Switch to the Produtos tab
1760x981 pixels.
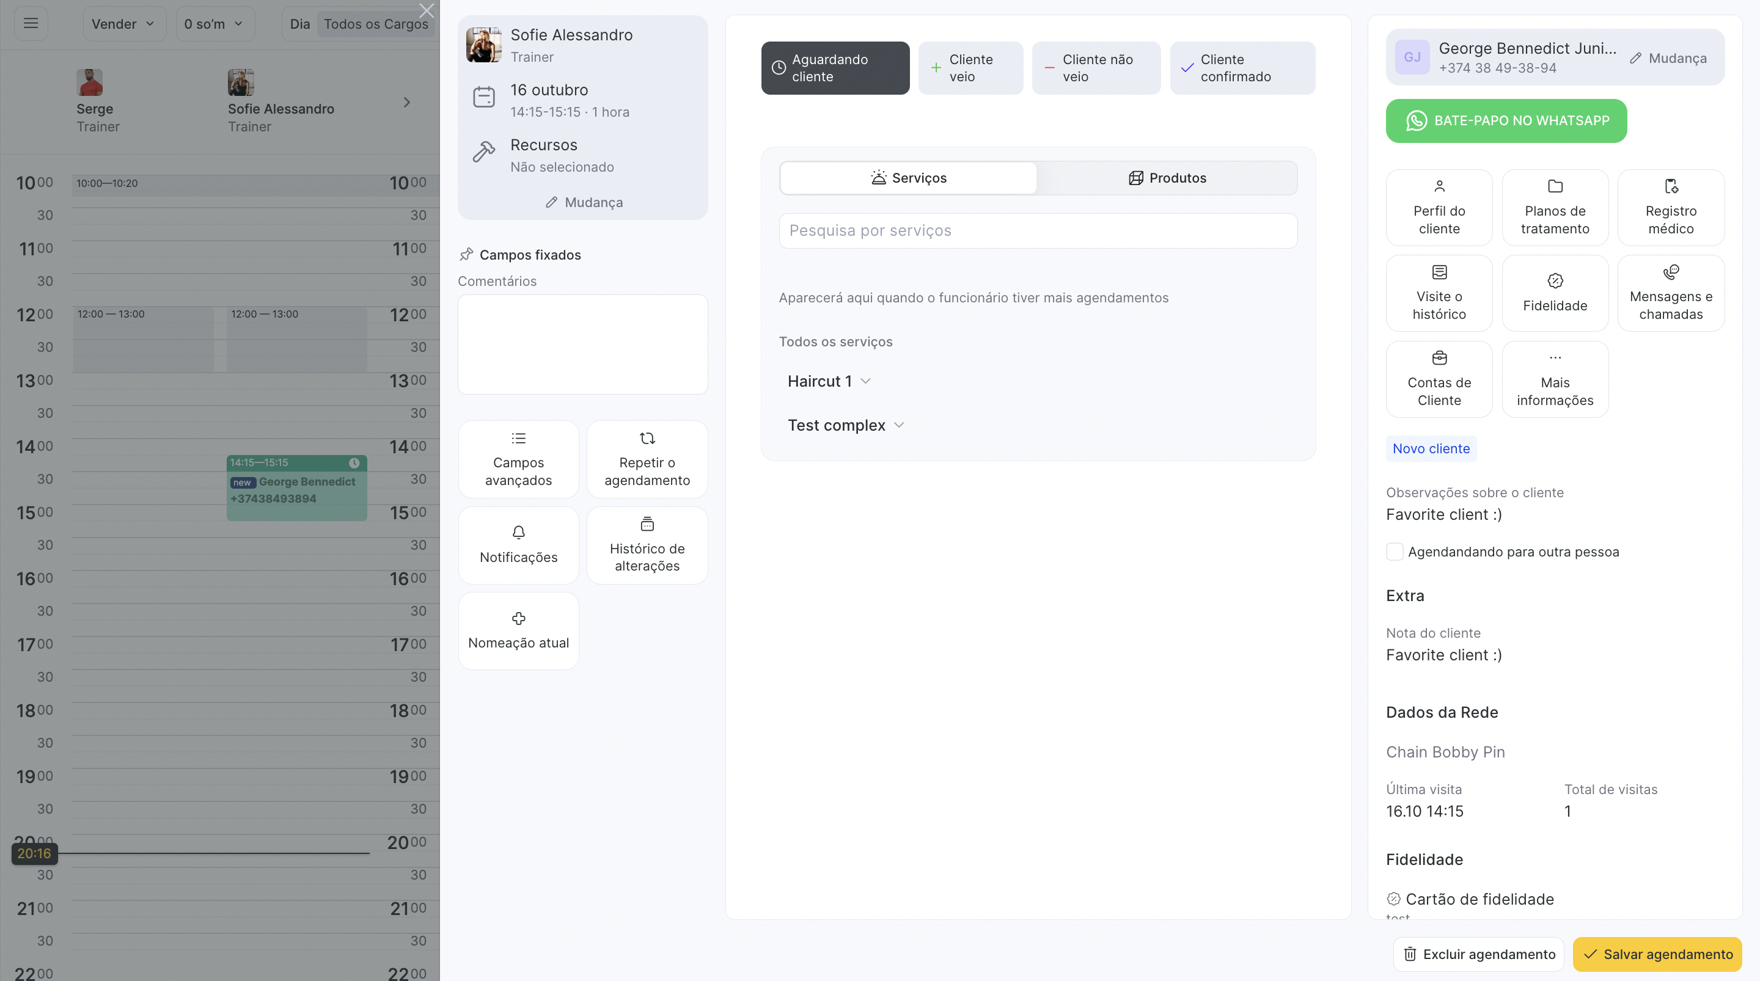click(x=1166, y=178)
